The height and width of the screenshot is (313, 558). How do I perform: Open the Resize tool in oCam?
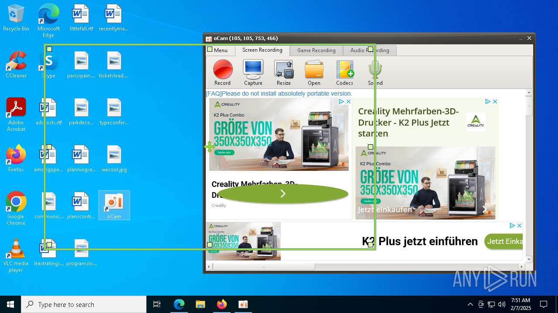pos(284,73)
